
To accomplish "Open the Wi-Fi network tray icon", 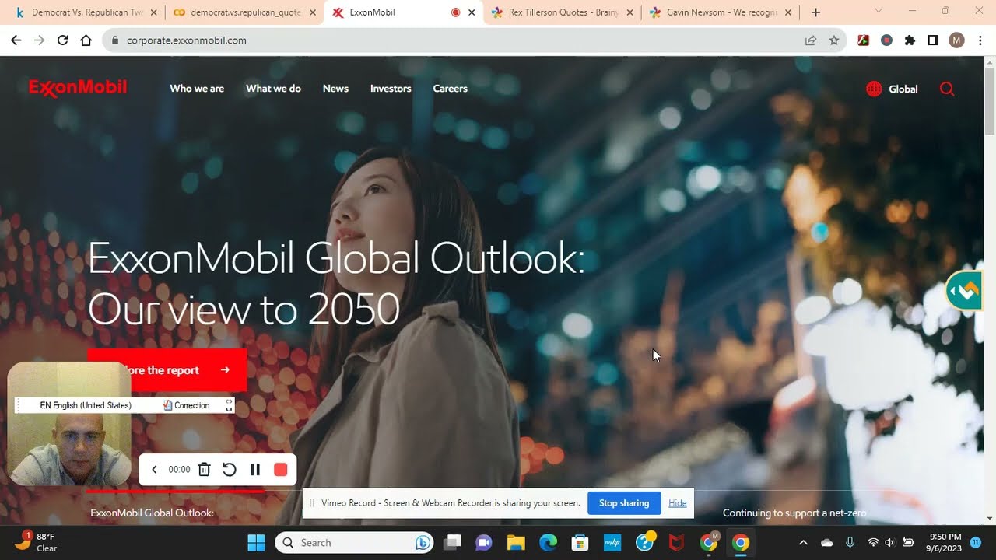I will (873, 542).
